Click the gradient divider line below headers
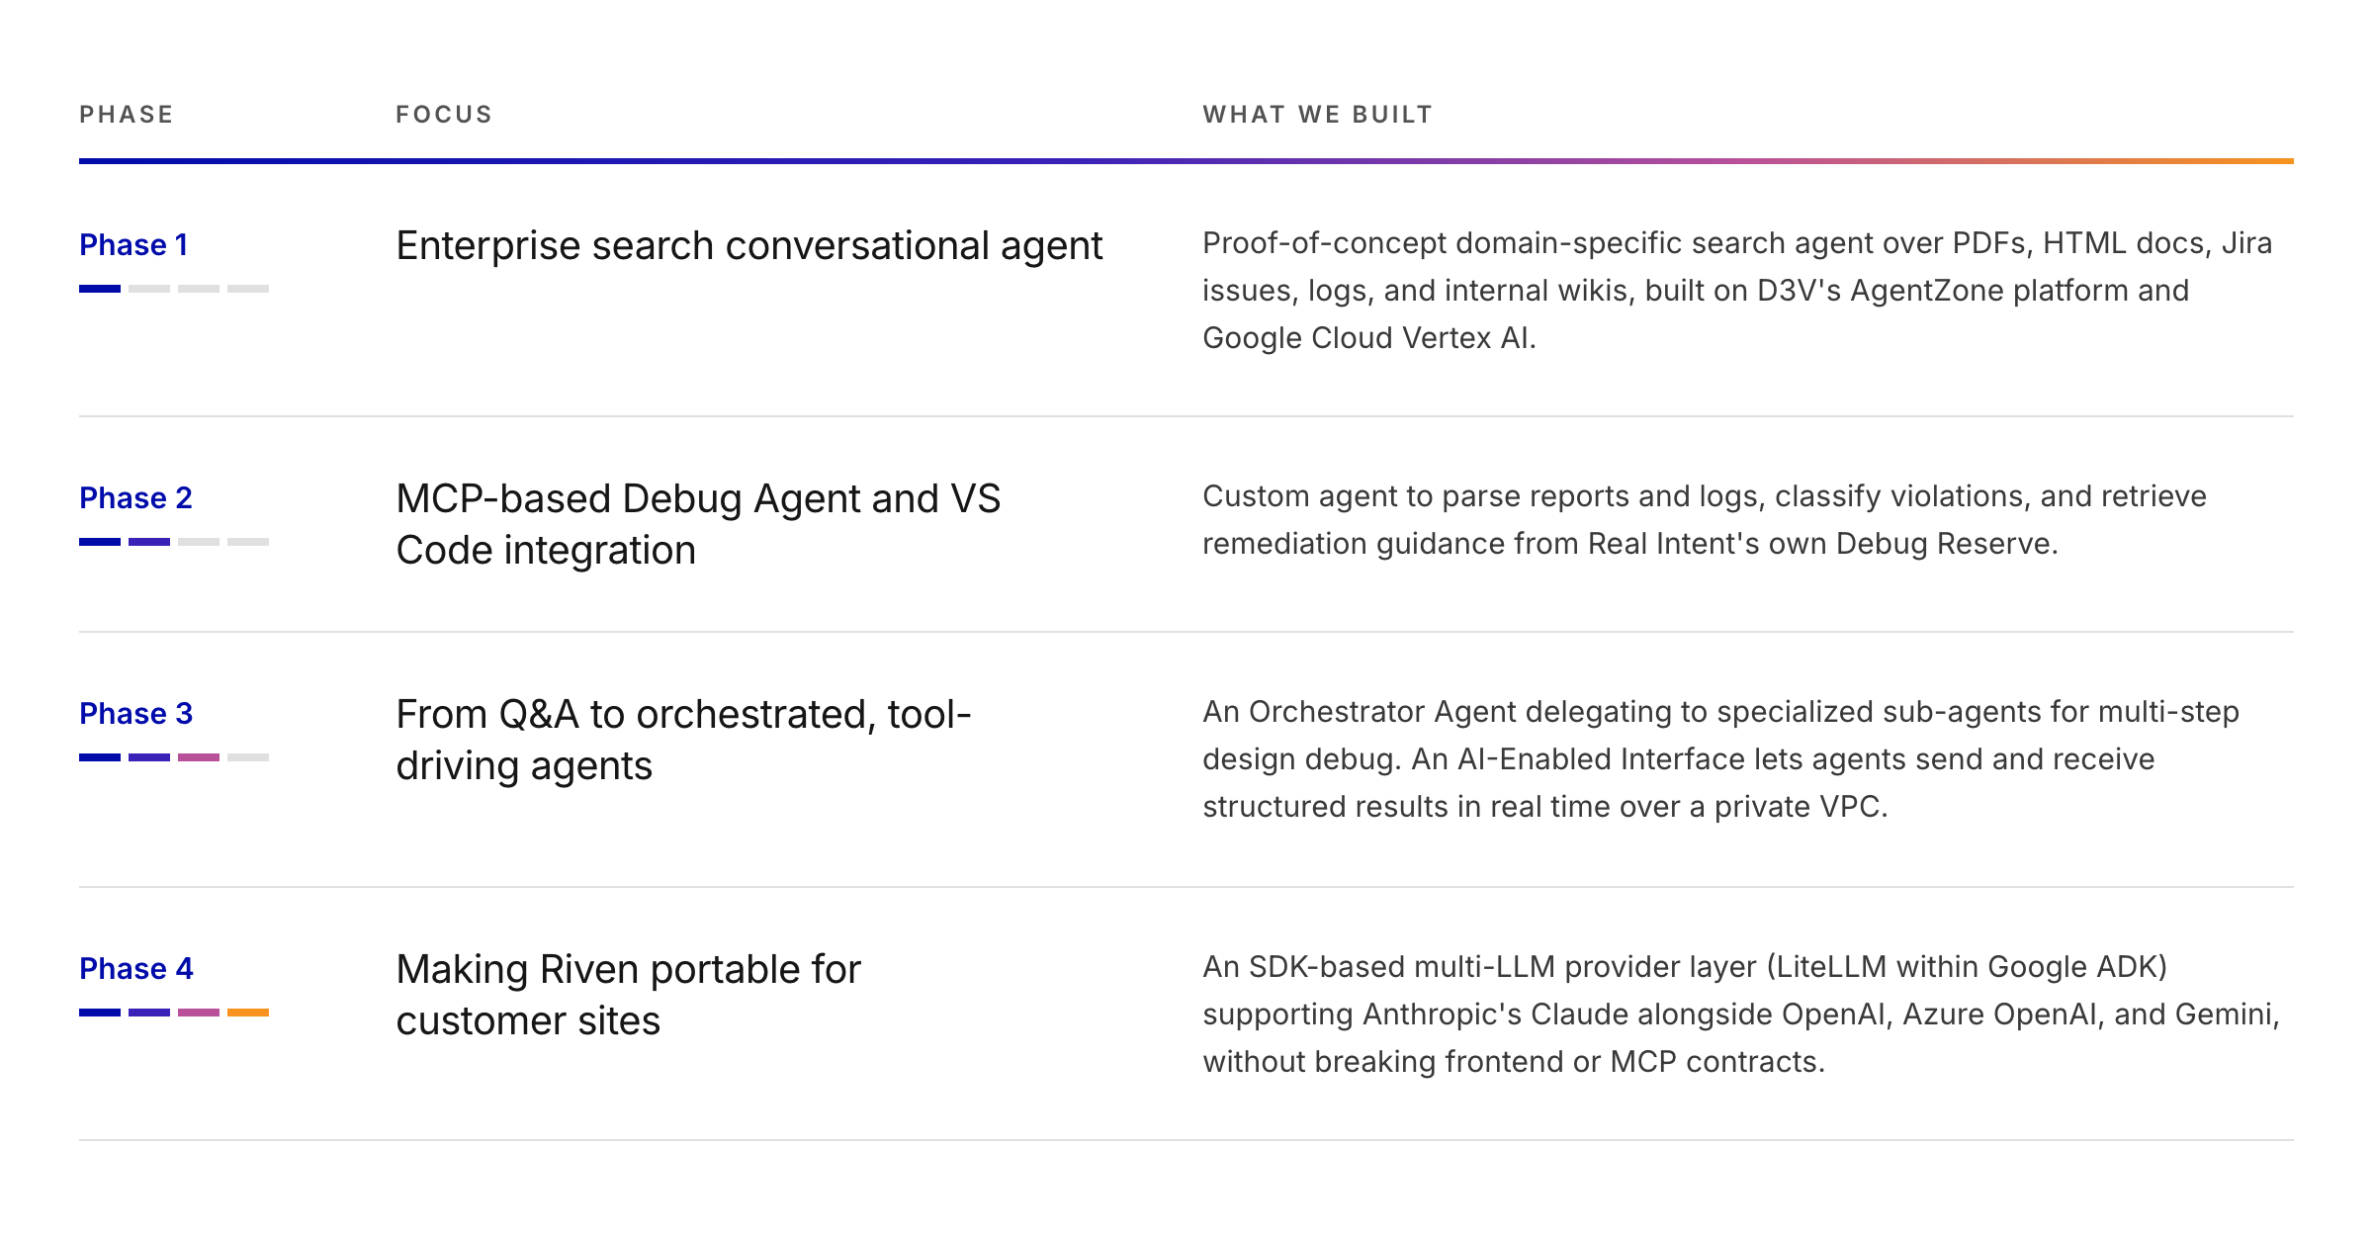 [x=1186, y=160]
